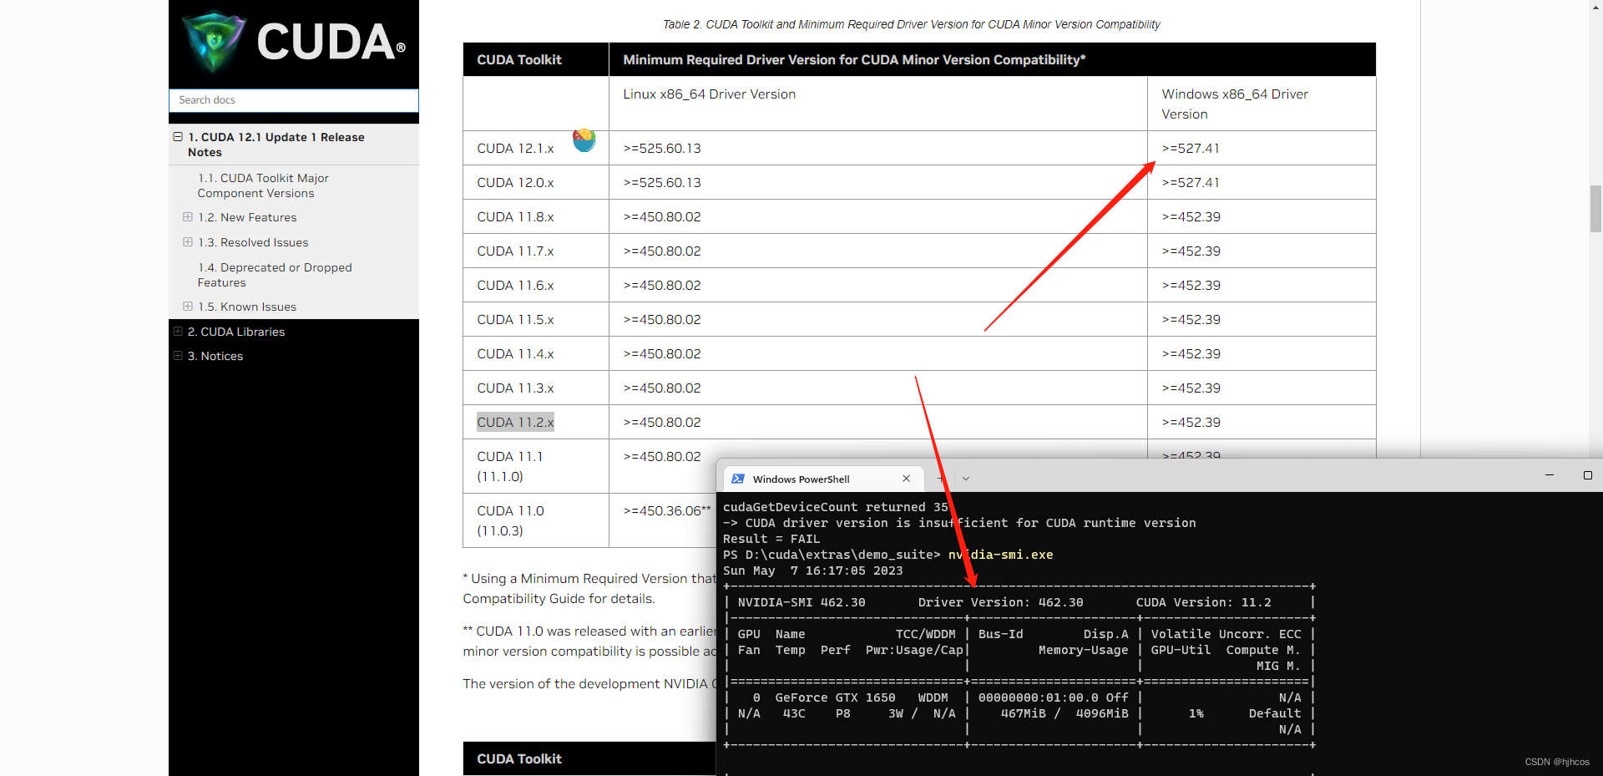
Task: Expand the 2. CUDA Libraries section
Action: (x=178, y=332)
